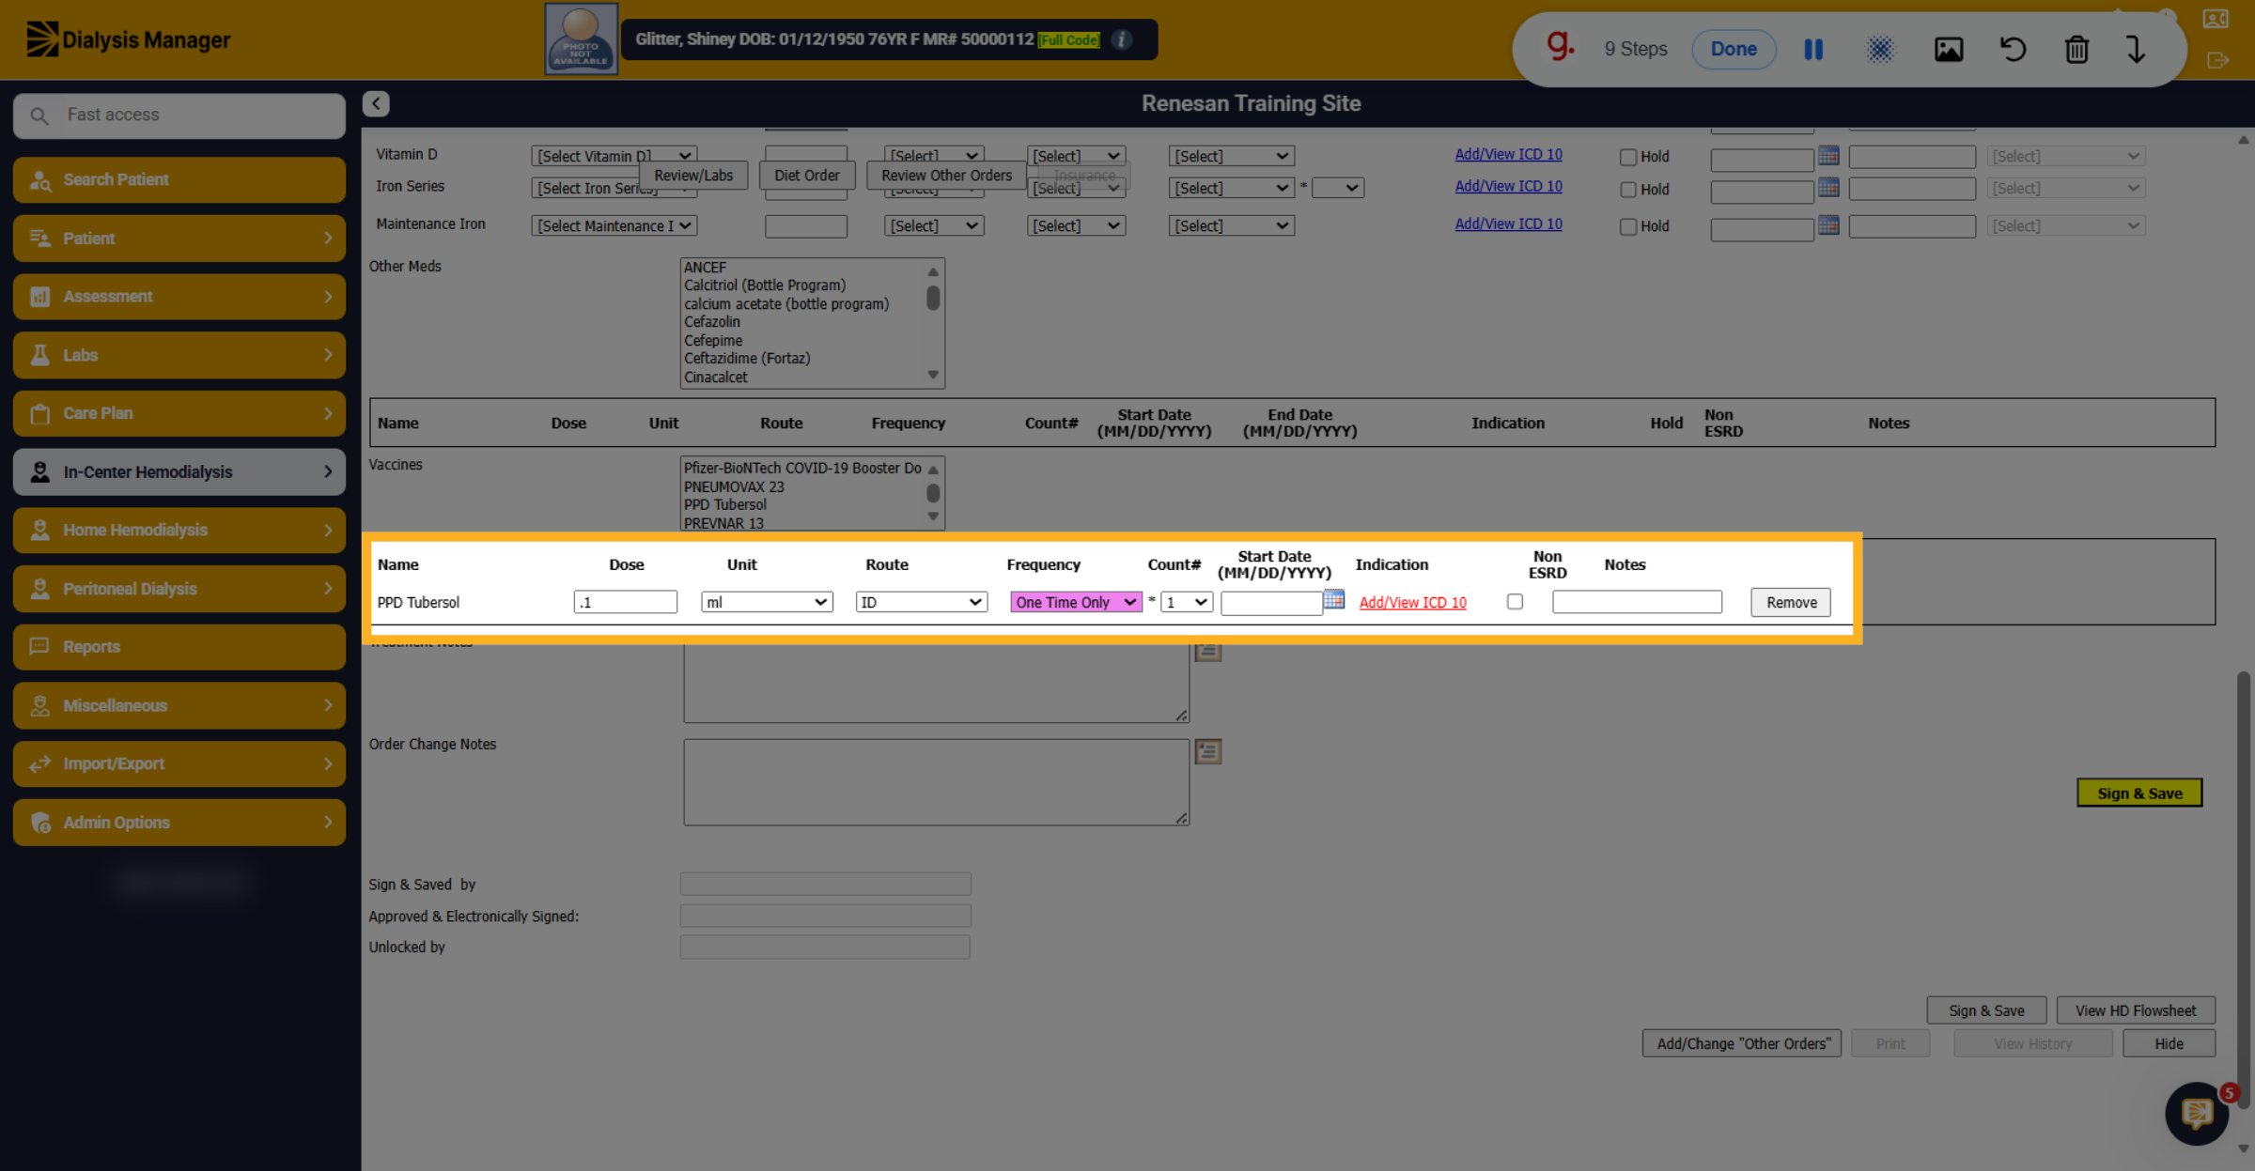2255x1171 pixels.
Task: Open the red Add/View ICD 10 link
Action: click(x=1412, y=602)
